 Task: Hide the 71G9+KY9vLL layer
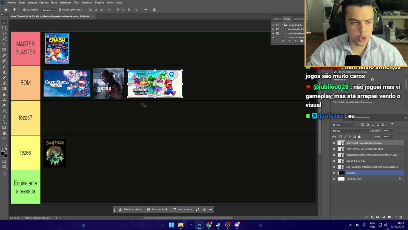[x=334, y=149]
